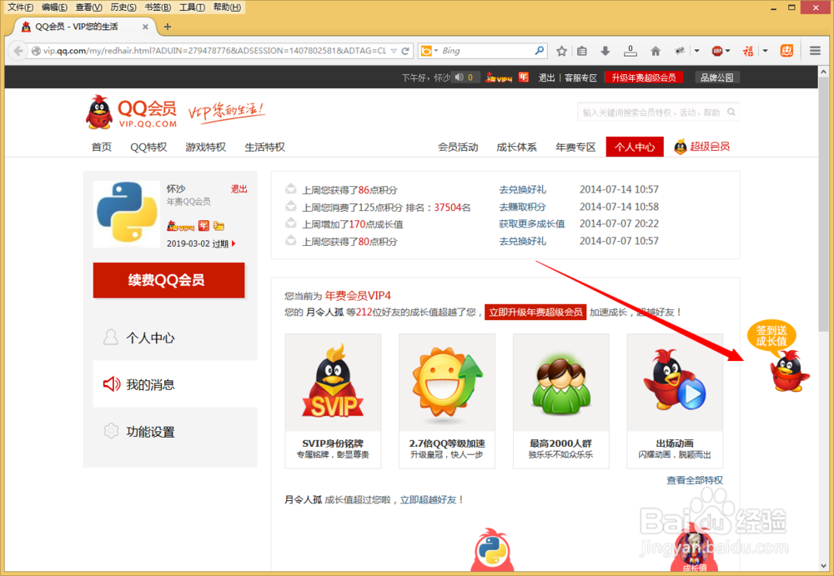Select the 个人中心 nav tab
The image size is (834, 576).
pos(635,147)
